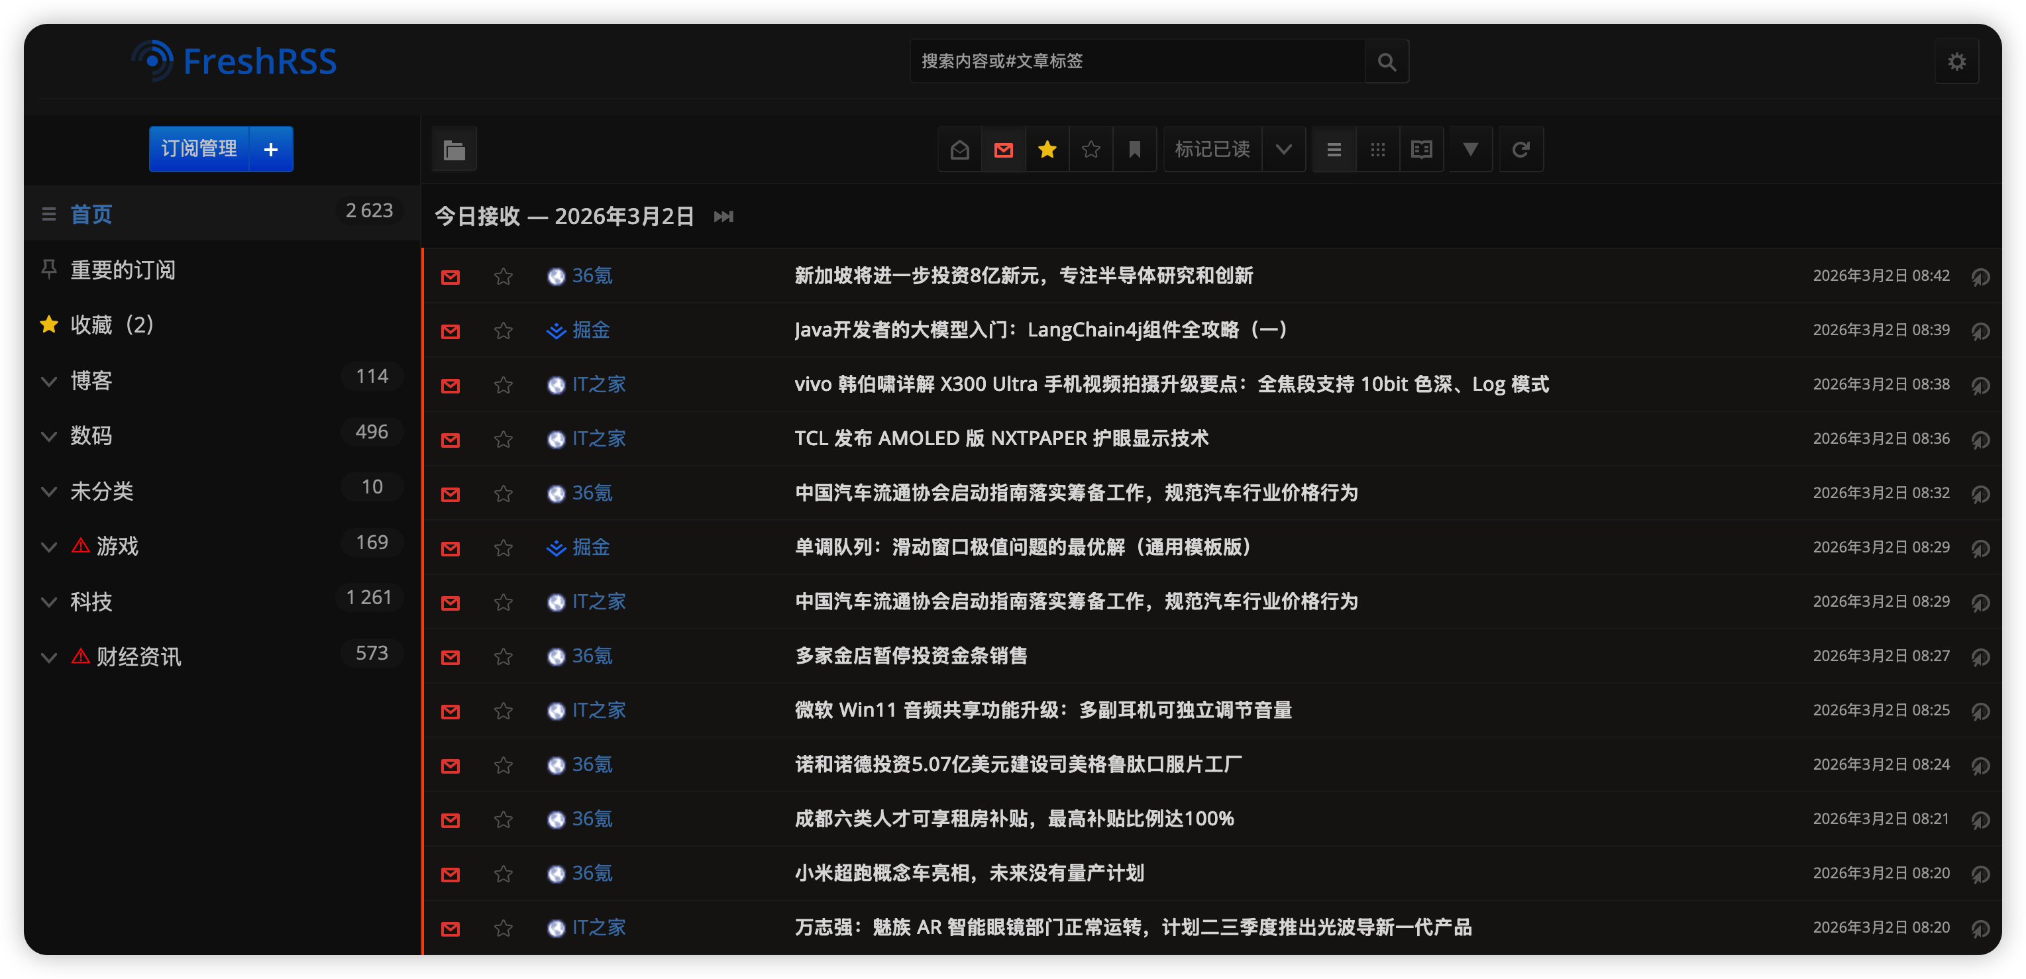The height and width of the screenshot is (979, 2026).
Task: Switch to reader view
Action: pyautogui.click(x=1422, y=150)
